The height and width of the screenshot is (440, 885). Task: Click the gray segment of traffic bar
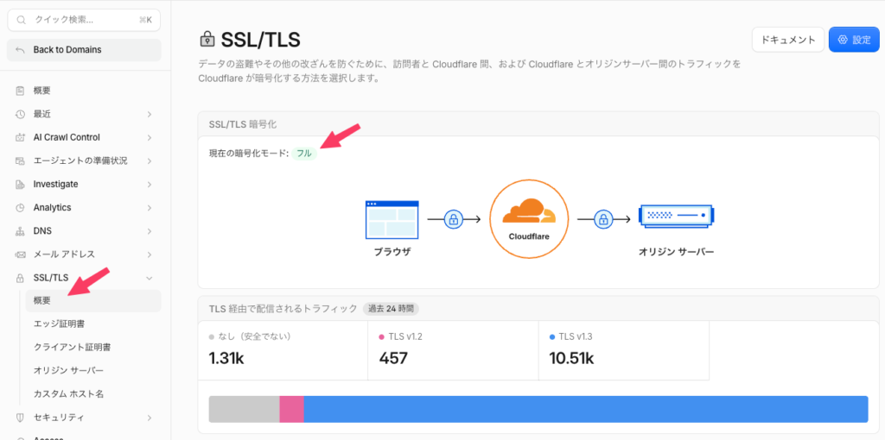(245, 409)
